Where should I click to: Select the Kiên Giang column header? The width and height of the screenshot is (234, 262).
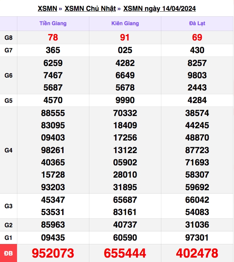coord(125,23)
